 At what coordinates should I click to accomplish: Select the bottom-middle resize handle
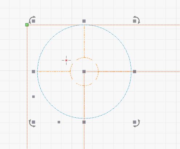click(84, 122)
